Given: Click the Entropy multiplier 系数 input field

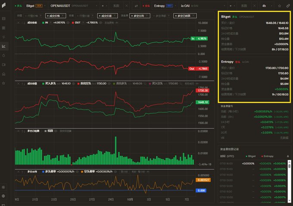Looking at the screenshot, I should pyautogui.click(x=244, y=6).
